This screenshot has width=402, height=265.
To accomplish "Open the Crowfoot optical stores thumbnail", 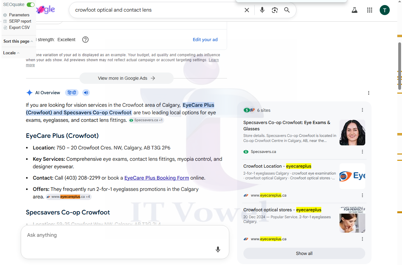I will [x=352, y=220].
